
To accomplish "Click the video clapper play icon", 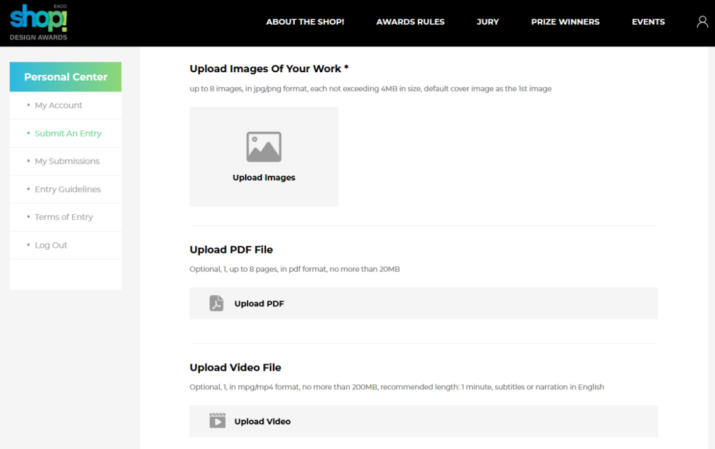I will (217, 421).
